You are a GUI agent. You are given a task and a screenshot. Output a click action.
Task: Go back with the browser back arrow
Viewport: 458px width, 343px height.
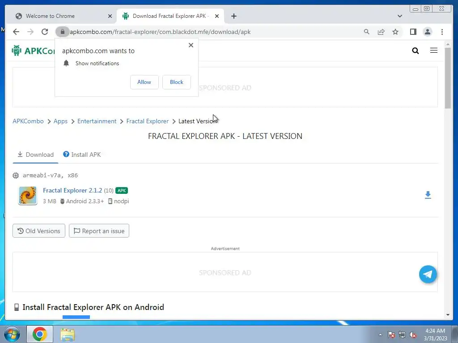(x=16, y=32)
